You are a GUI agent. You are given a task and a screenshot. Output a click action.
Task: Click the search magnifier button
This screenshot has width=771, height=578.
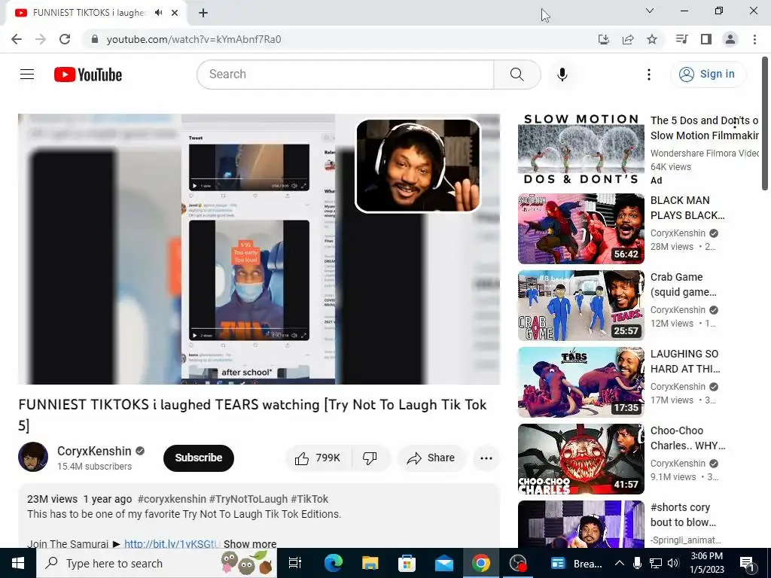click(x=517, y=75)
